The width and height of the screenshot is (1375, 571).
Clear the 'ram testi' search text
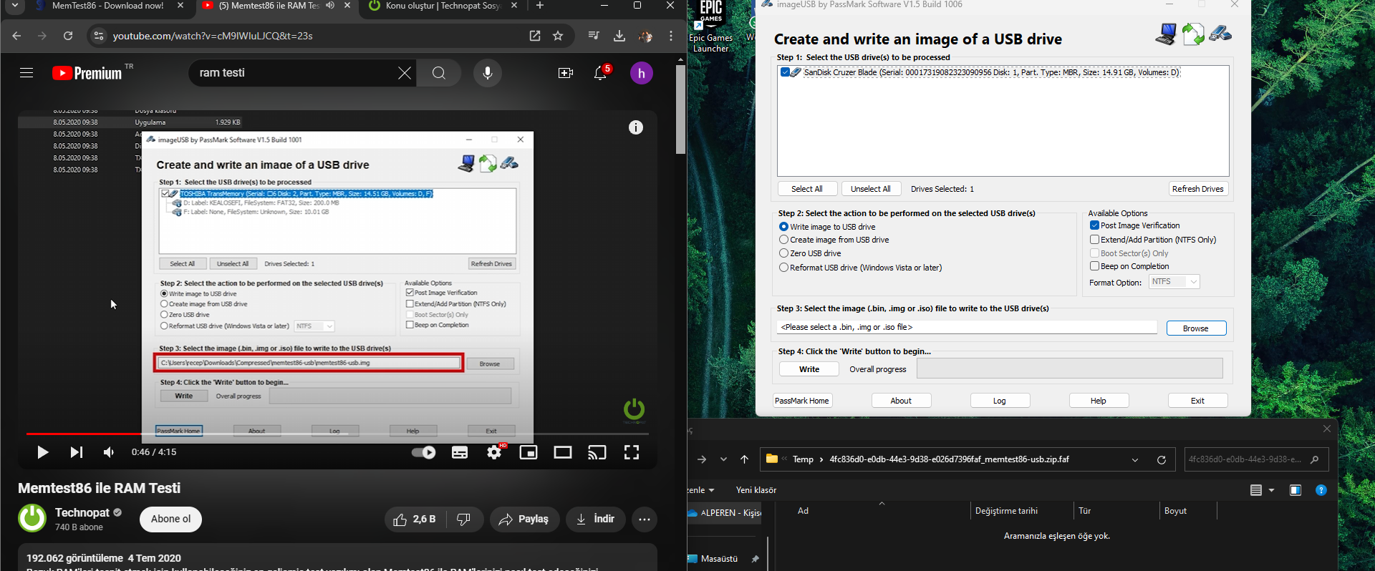[405, 73]
